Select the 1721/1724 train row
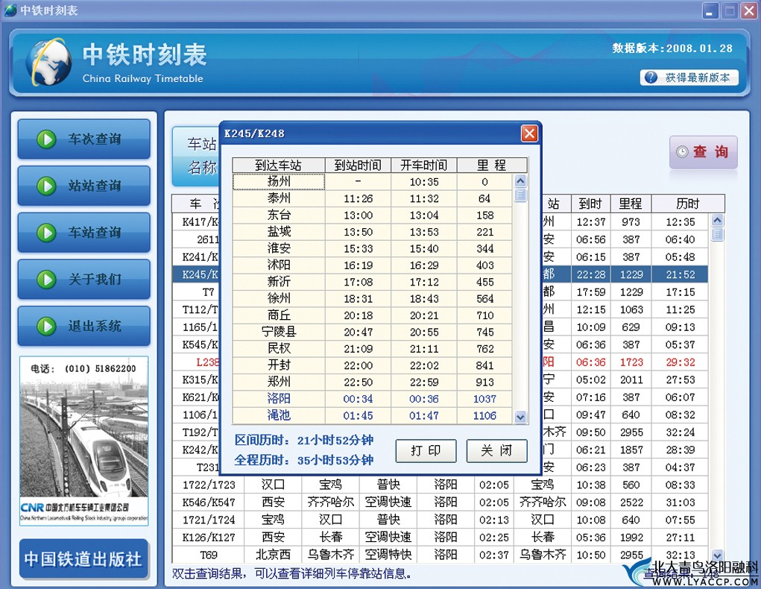 (441, 520)
